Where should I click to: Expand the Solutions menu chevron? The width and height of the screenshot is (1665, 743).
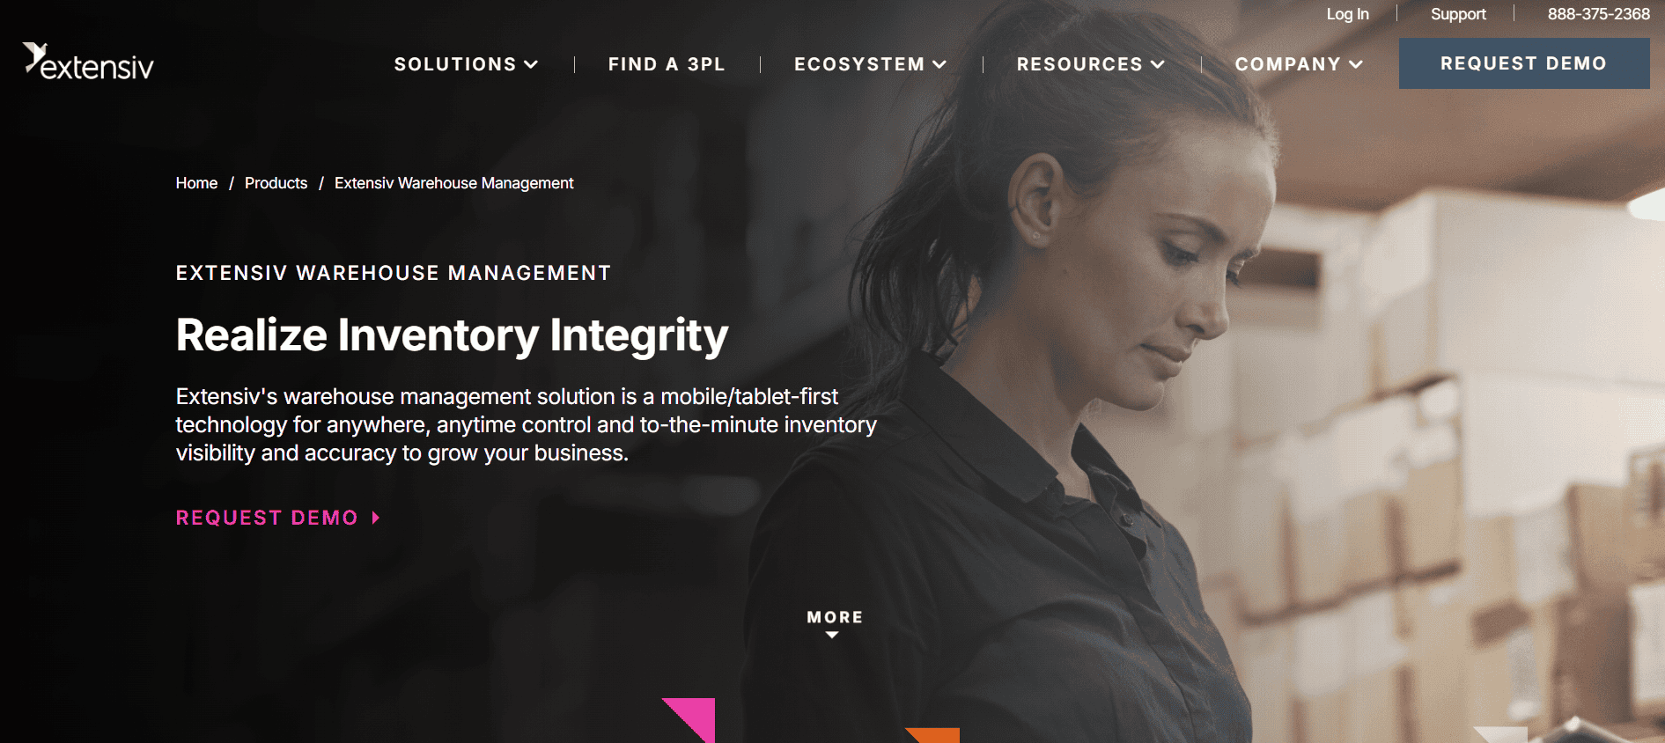pyautogui.click(x=531, y=64)
